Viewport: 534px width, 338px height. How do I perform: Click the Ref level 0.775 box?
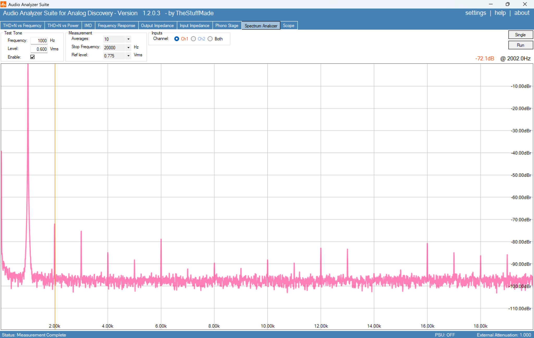tap(114, 56)
